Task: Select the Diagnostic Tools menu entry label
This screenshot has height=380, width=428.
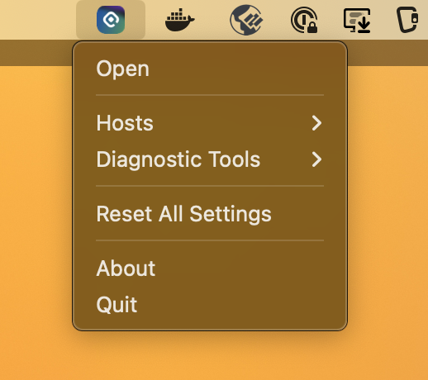Action: (x=178, y=159)
